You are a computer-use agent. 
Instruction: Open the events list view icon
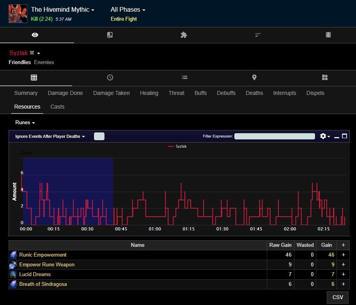(184, 78)
